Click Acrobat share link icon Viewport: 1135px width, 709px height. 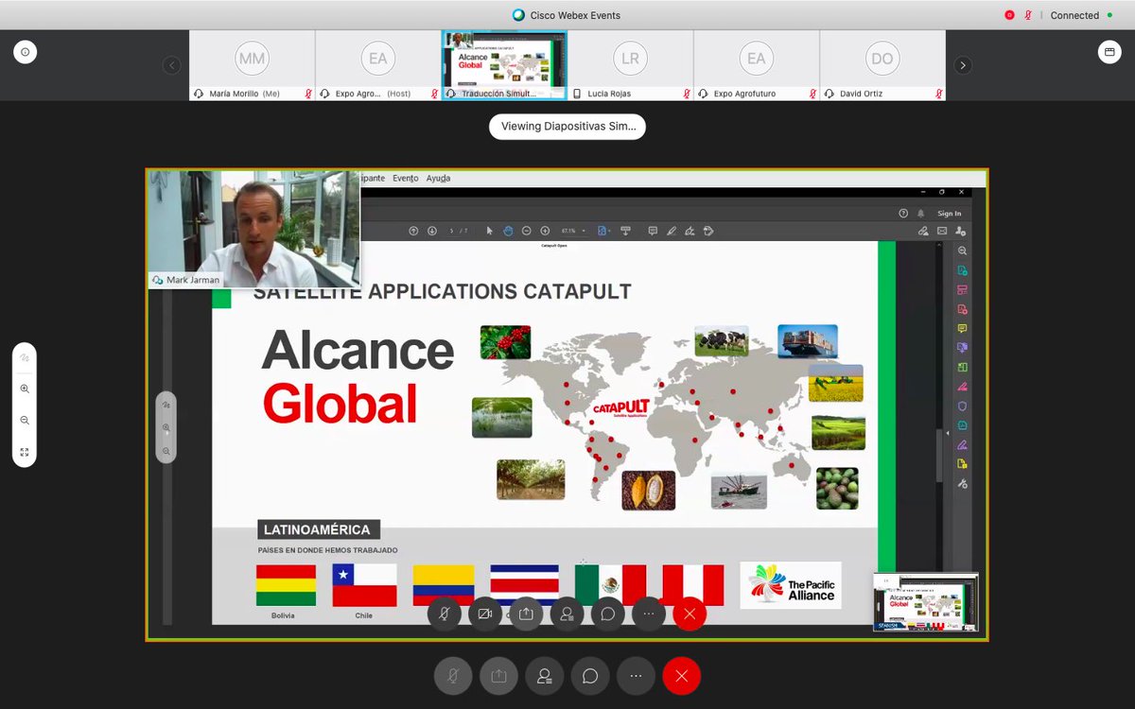(923, 231)
